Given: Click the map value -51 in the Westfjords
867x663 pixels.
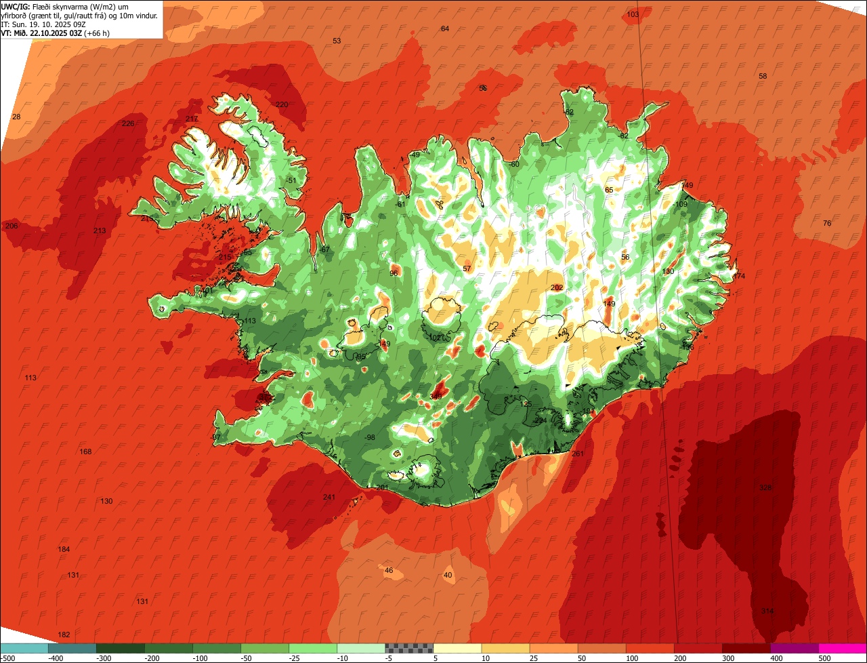Looking at the screenshot, I should point(291,180).
